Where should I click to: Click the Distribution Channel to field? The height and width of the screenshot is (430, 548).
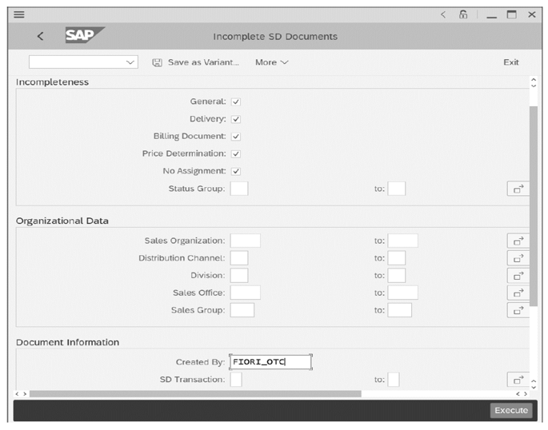[397, 258]
